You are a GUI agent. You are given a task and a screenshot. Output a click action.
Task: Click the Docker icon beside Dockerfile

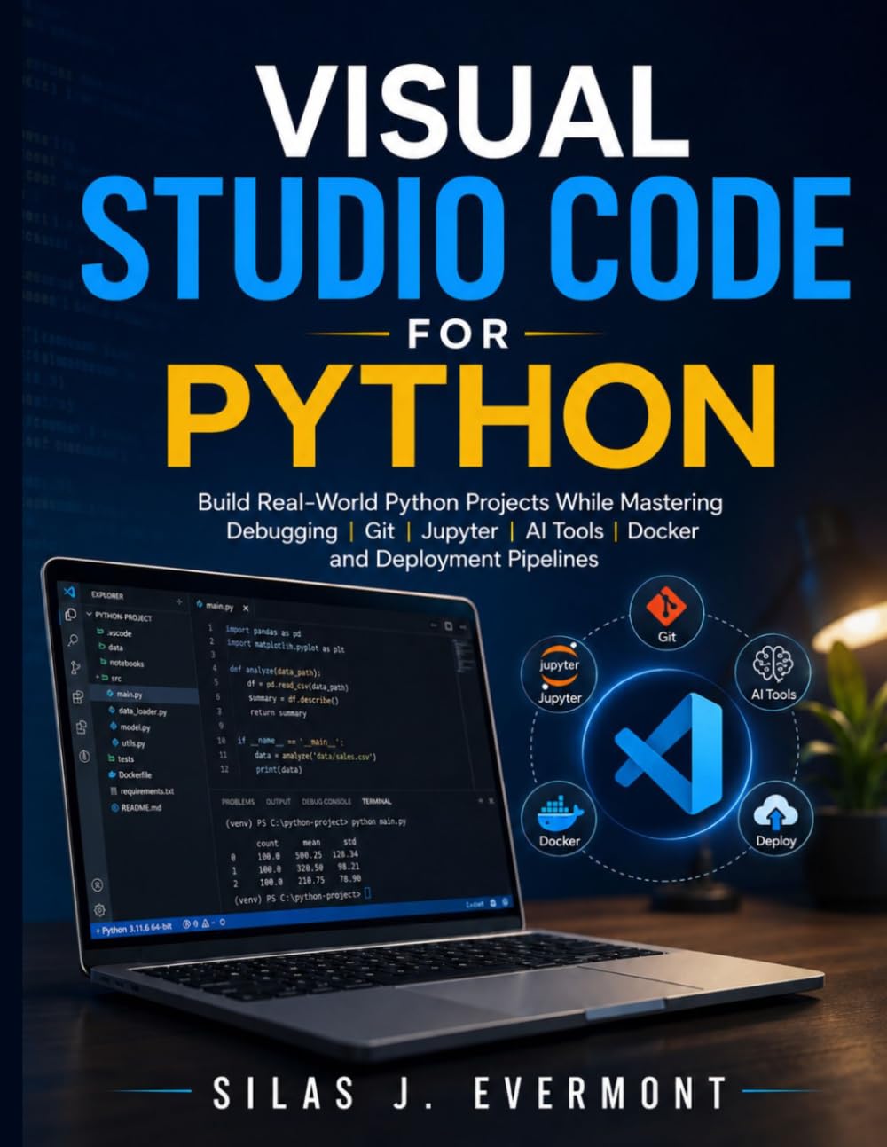pyautogui.click(x=112, y=774)
